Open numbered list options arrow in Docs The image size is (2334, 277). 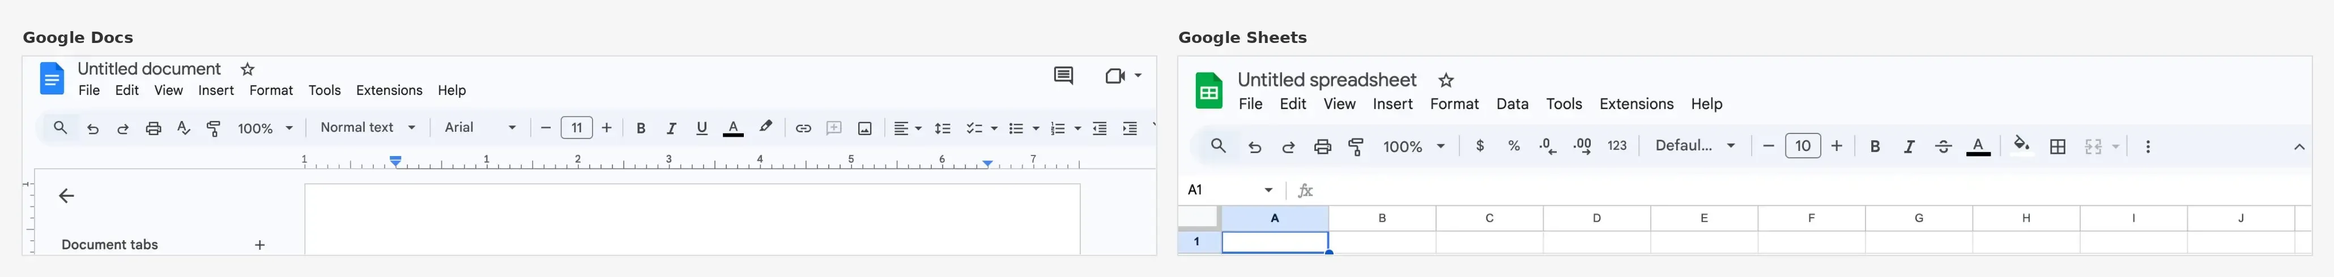(1077, 128)
